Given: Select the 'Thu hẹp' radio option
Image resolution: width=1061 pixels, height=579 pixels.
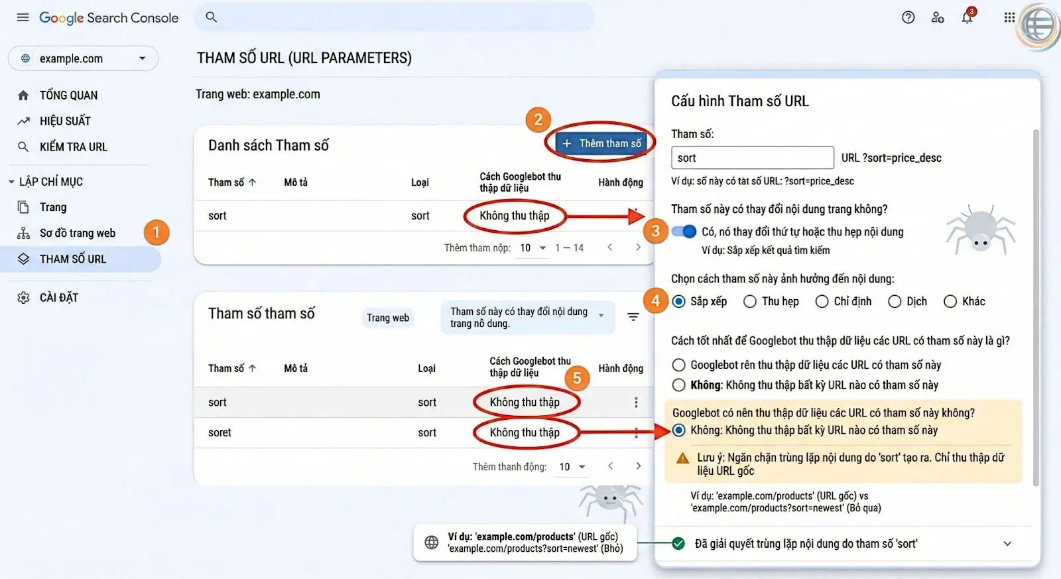Looking at the screenshot, I should (750, 302).
